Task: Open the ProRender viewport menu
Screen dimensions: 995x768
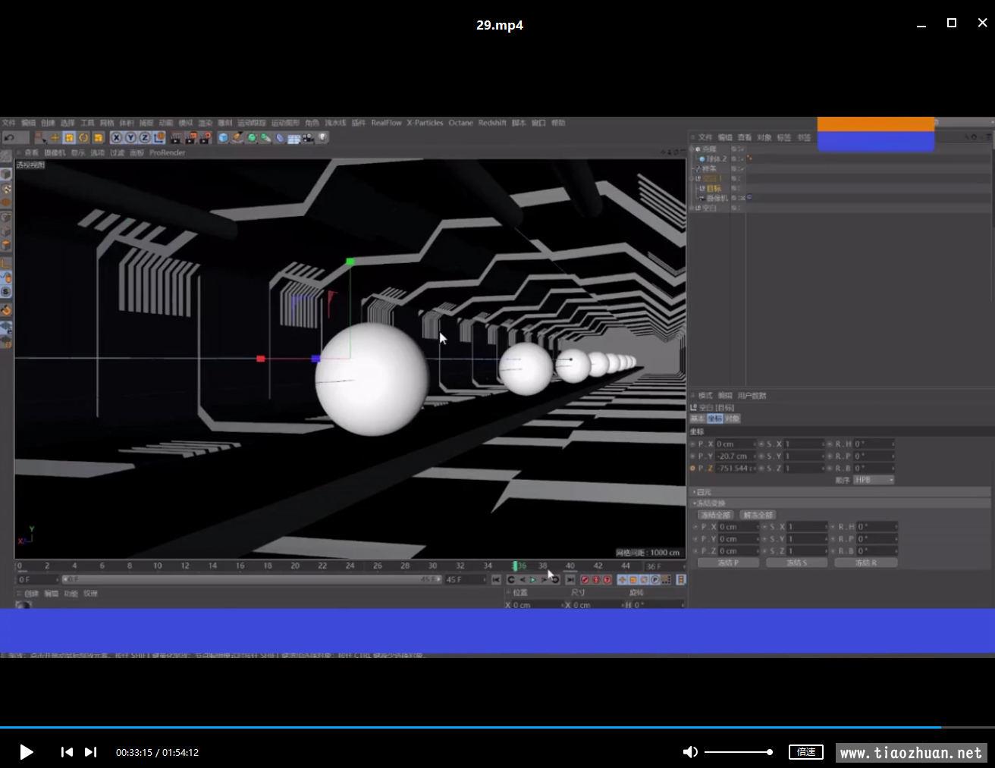Action: [x=168, y=152]
